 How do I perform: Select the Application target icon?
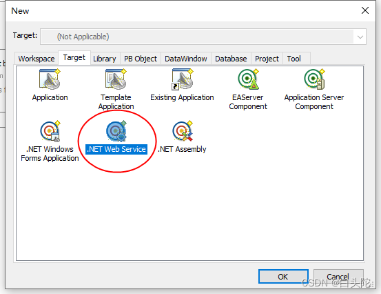[x=50, y=79]
